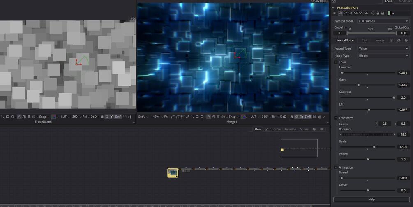Toggle RoI in ErodeDilate1 viewer
This screenshot has width=413, height=207.
click(x=85, y=117)
